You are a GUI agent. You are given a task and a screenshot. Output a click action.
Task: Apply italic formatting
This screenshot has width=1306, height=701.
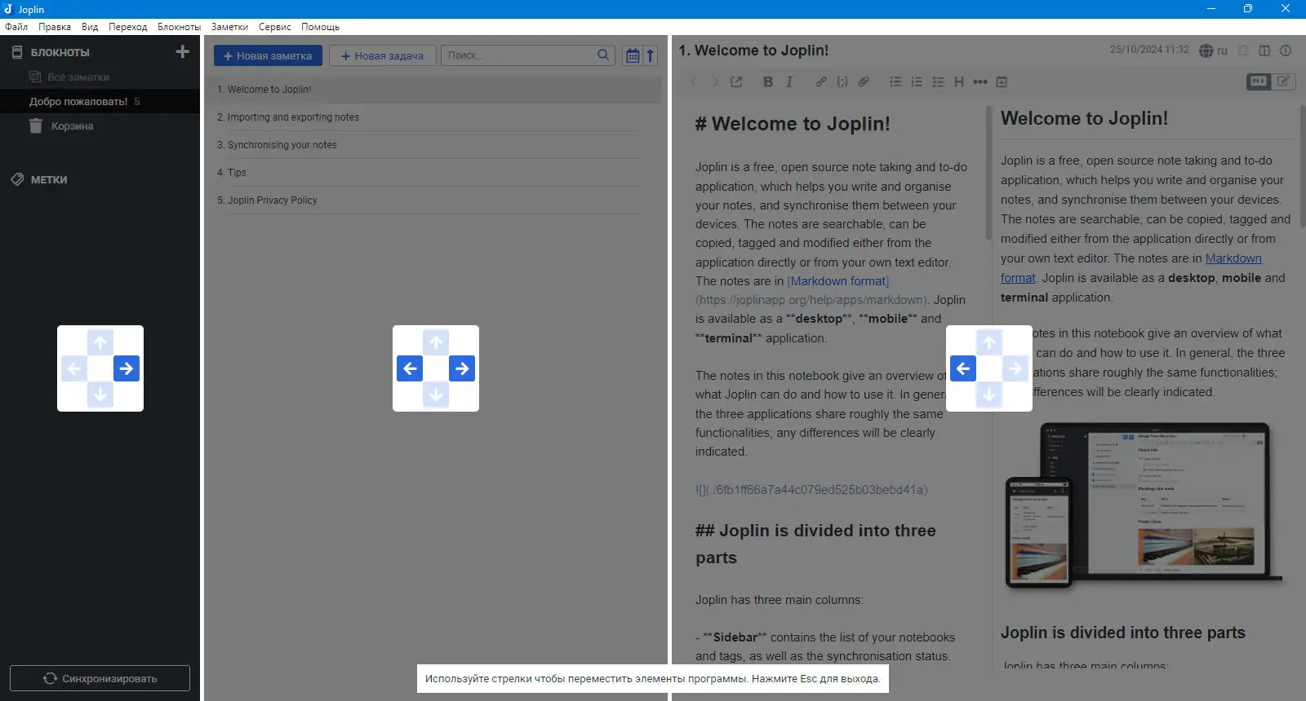pyautogui.click(x=789, y=82)
